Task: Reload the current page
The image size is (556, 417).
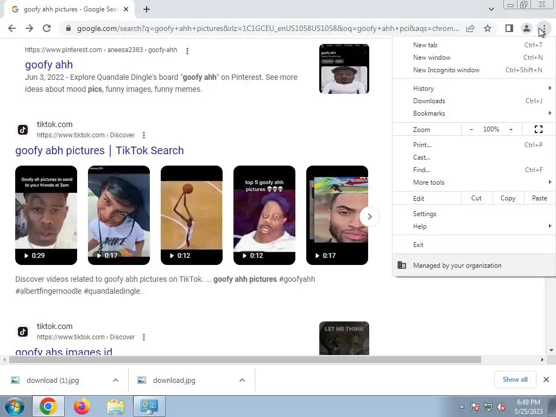Action: 47,28
